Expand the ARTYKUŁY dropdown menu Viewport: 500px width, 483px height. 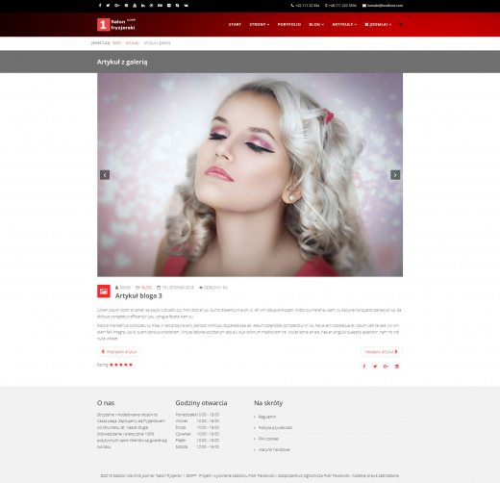[344, 24]
